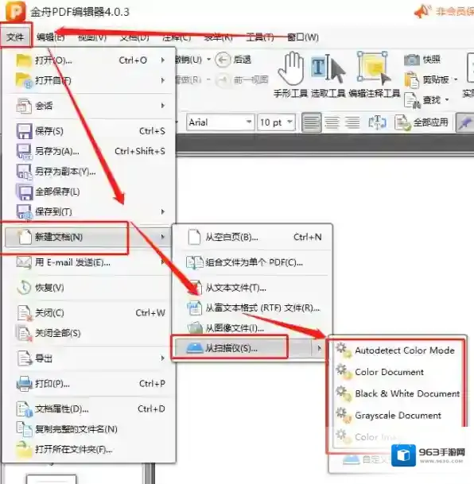
Task: Click the Back navigation arrow (后退)
Action: (x=223, y=60)
